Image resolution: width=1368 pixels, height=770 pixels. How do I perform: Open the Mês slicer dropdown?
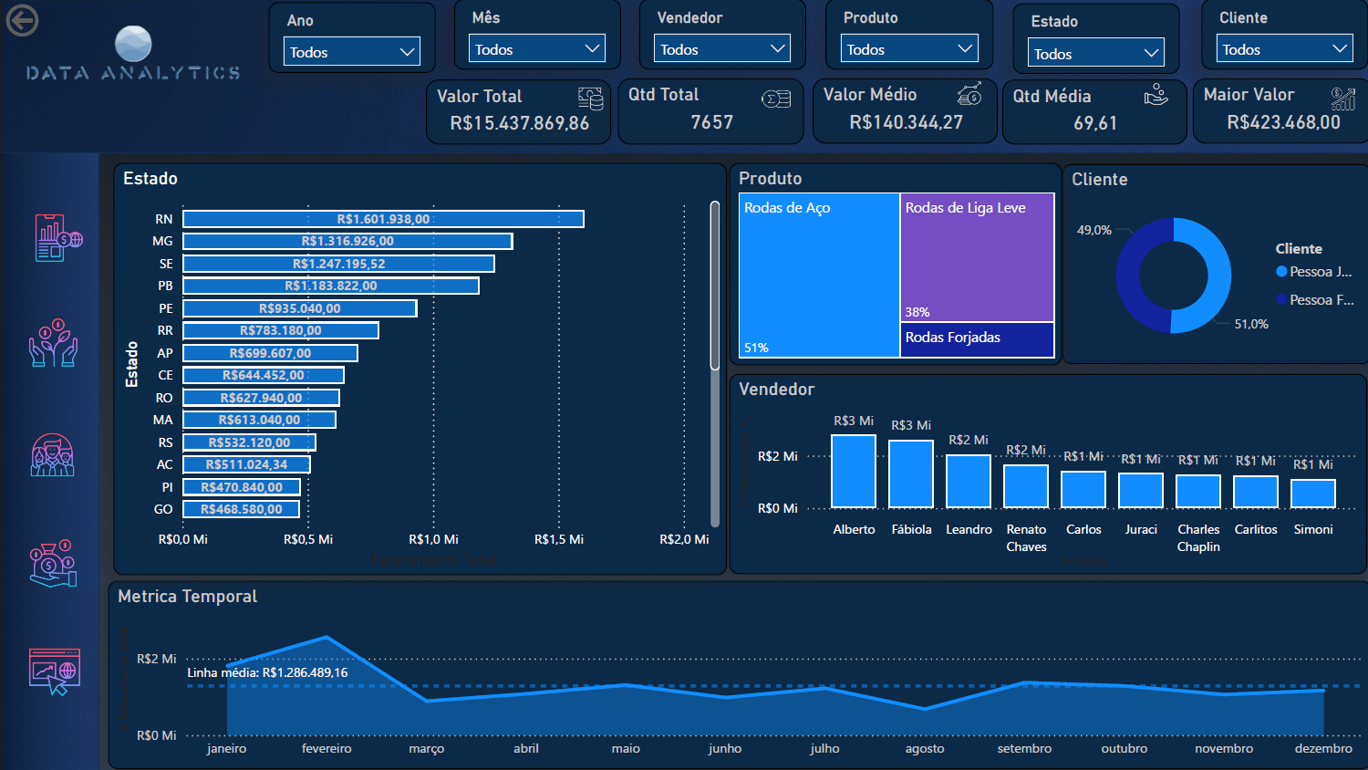pos(536,49)
